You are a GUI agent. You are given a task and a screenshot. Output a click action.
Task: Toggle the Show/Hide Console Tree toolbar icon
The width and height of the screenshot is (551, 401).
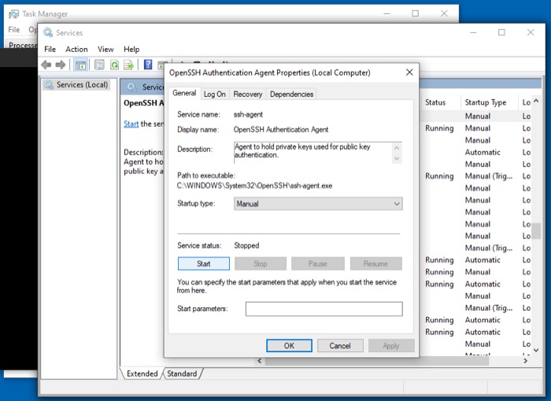coord(80,65)
